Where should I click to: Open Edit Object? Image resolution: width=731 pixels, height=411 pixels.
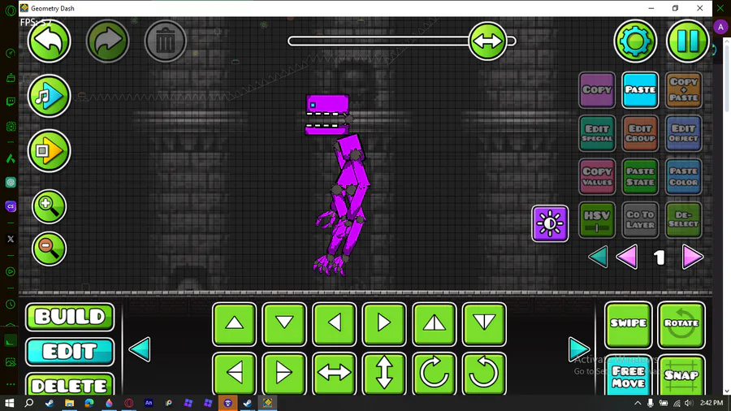pos(683,134)
